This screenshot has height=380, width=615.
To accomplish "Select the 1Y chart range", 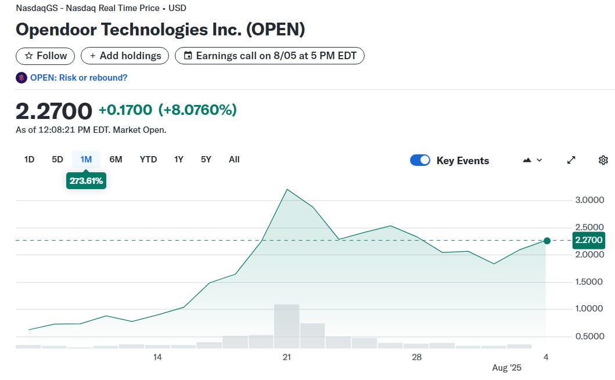I will click(179, 160).
